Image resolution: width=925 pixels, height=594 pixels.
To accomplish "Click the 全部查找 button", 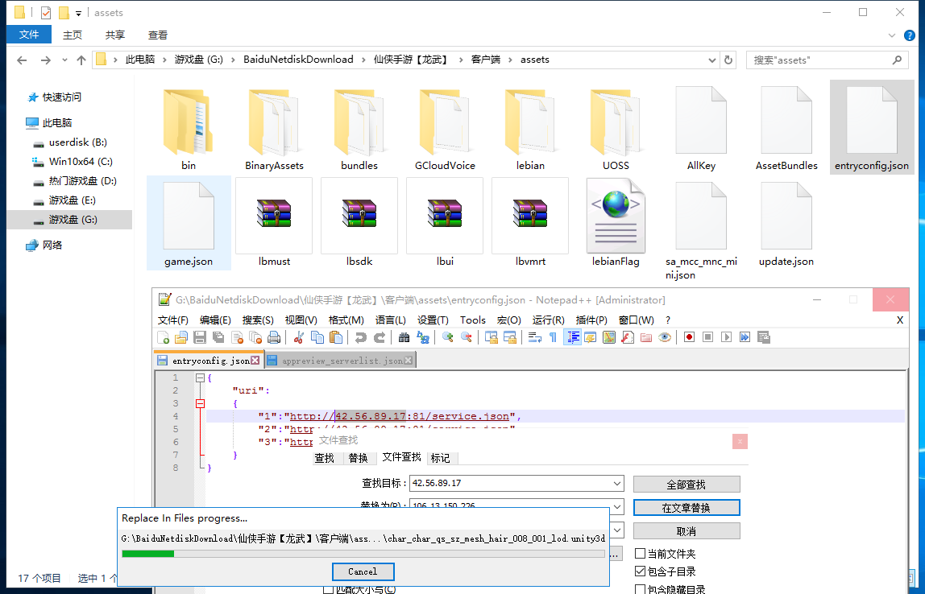I will point(686,485).
